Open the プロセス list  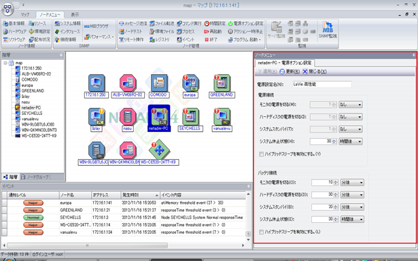click(186, 31)
